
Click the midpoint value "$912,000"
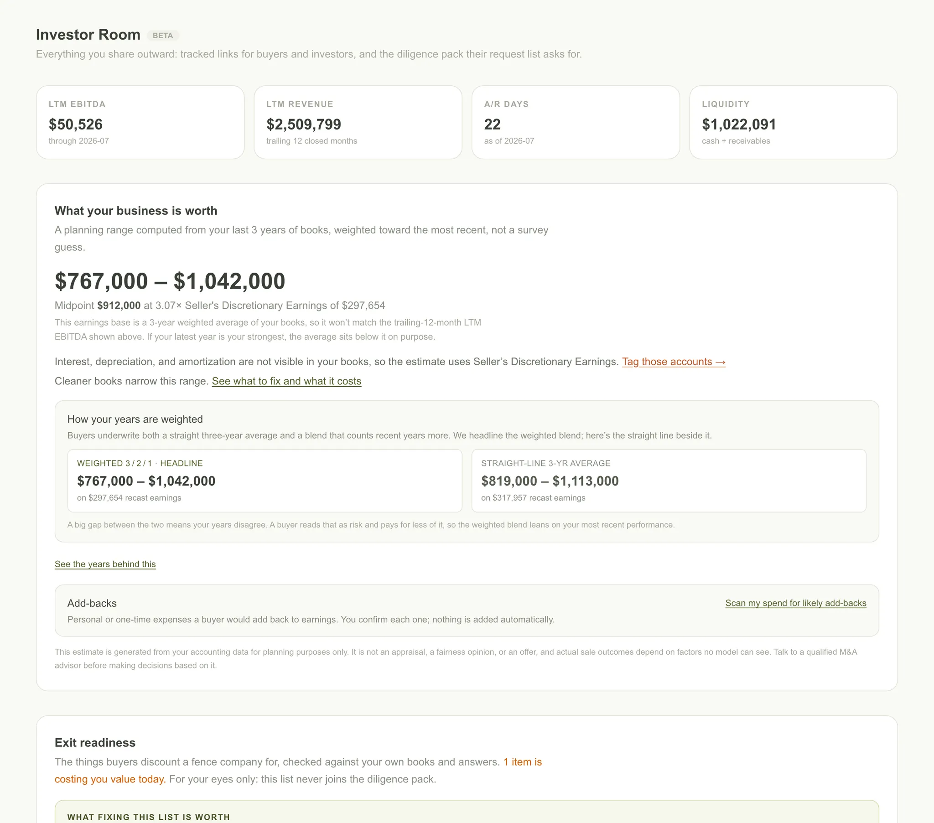click(x=119, y=305)
